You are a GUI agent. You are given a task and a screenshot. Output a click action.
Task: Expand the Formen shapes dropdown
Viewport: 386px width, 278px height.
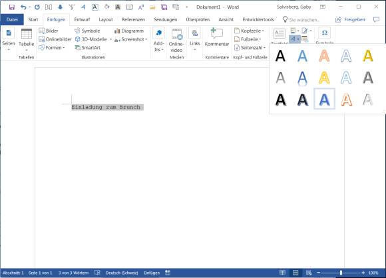point(52,47)
